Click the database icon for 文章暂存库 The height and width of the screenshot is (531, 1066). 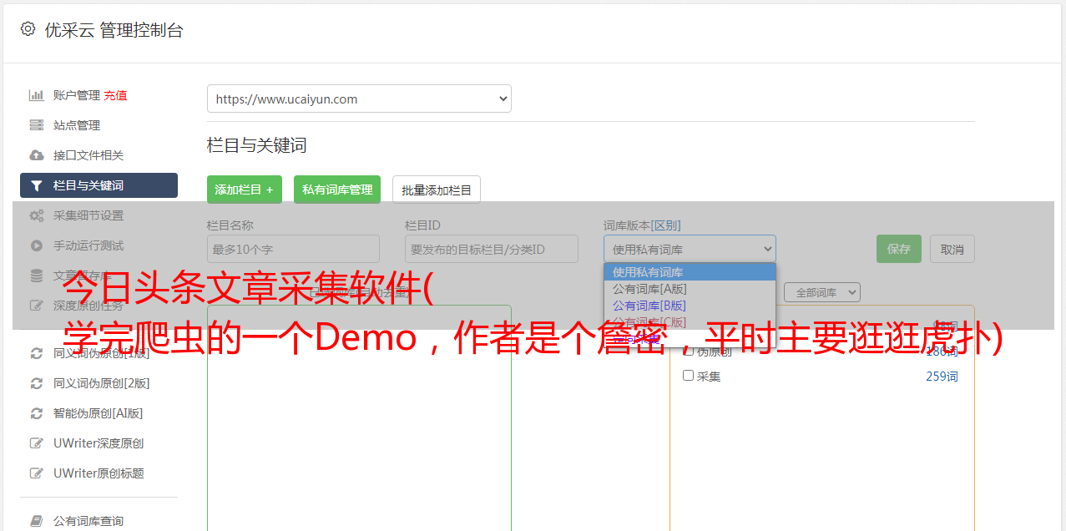(x=37, y=276)
